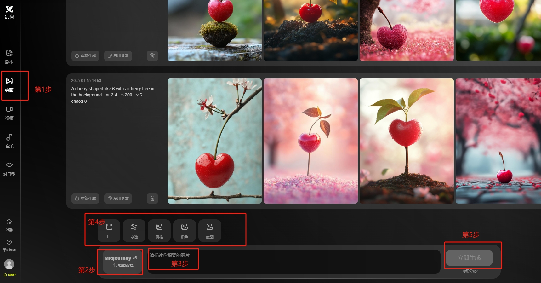Viewport: 541px width, 283px height.
Task: Open the 剧本 (script) sidebar section
Action: 9,57
